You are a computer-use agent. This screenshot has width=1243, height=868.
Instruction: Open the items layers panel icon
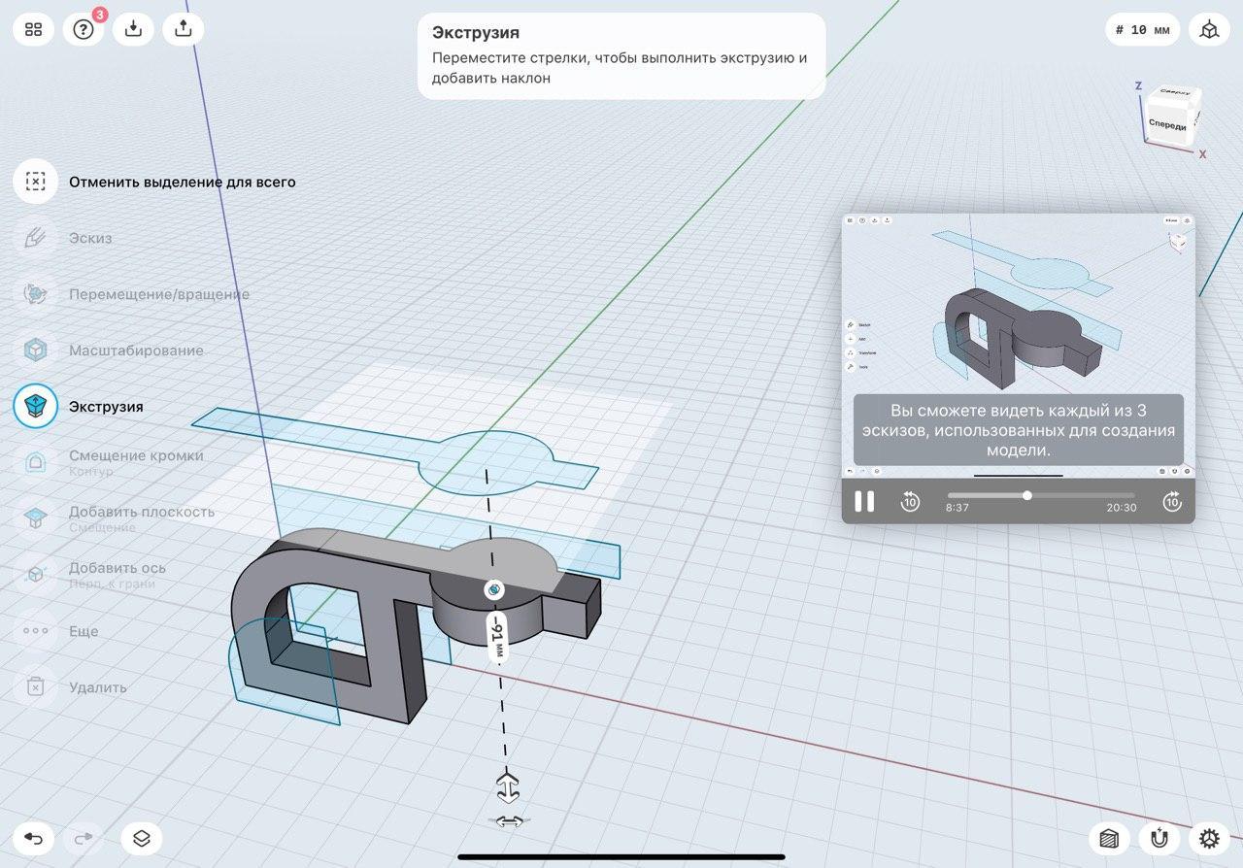click(142, 838)
